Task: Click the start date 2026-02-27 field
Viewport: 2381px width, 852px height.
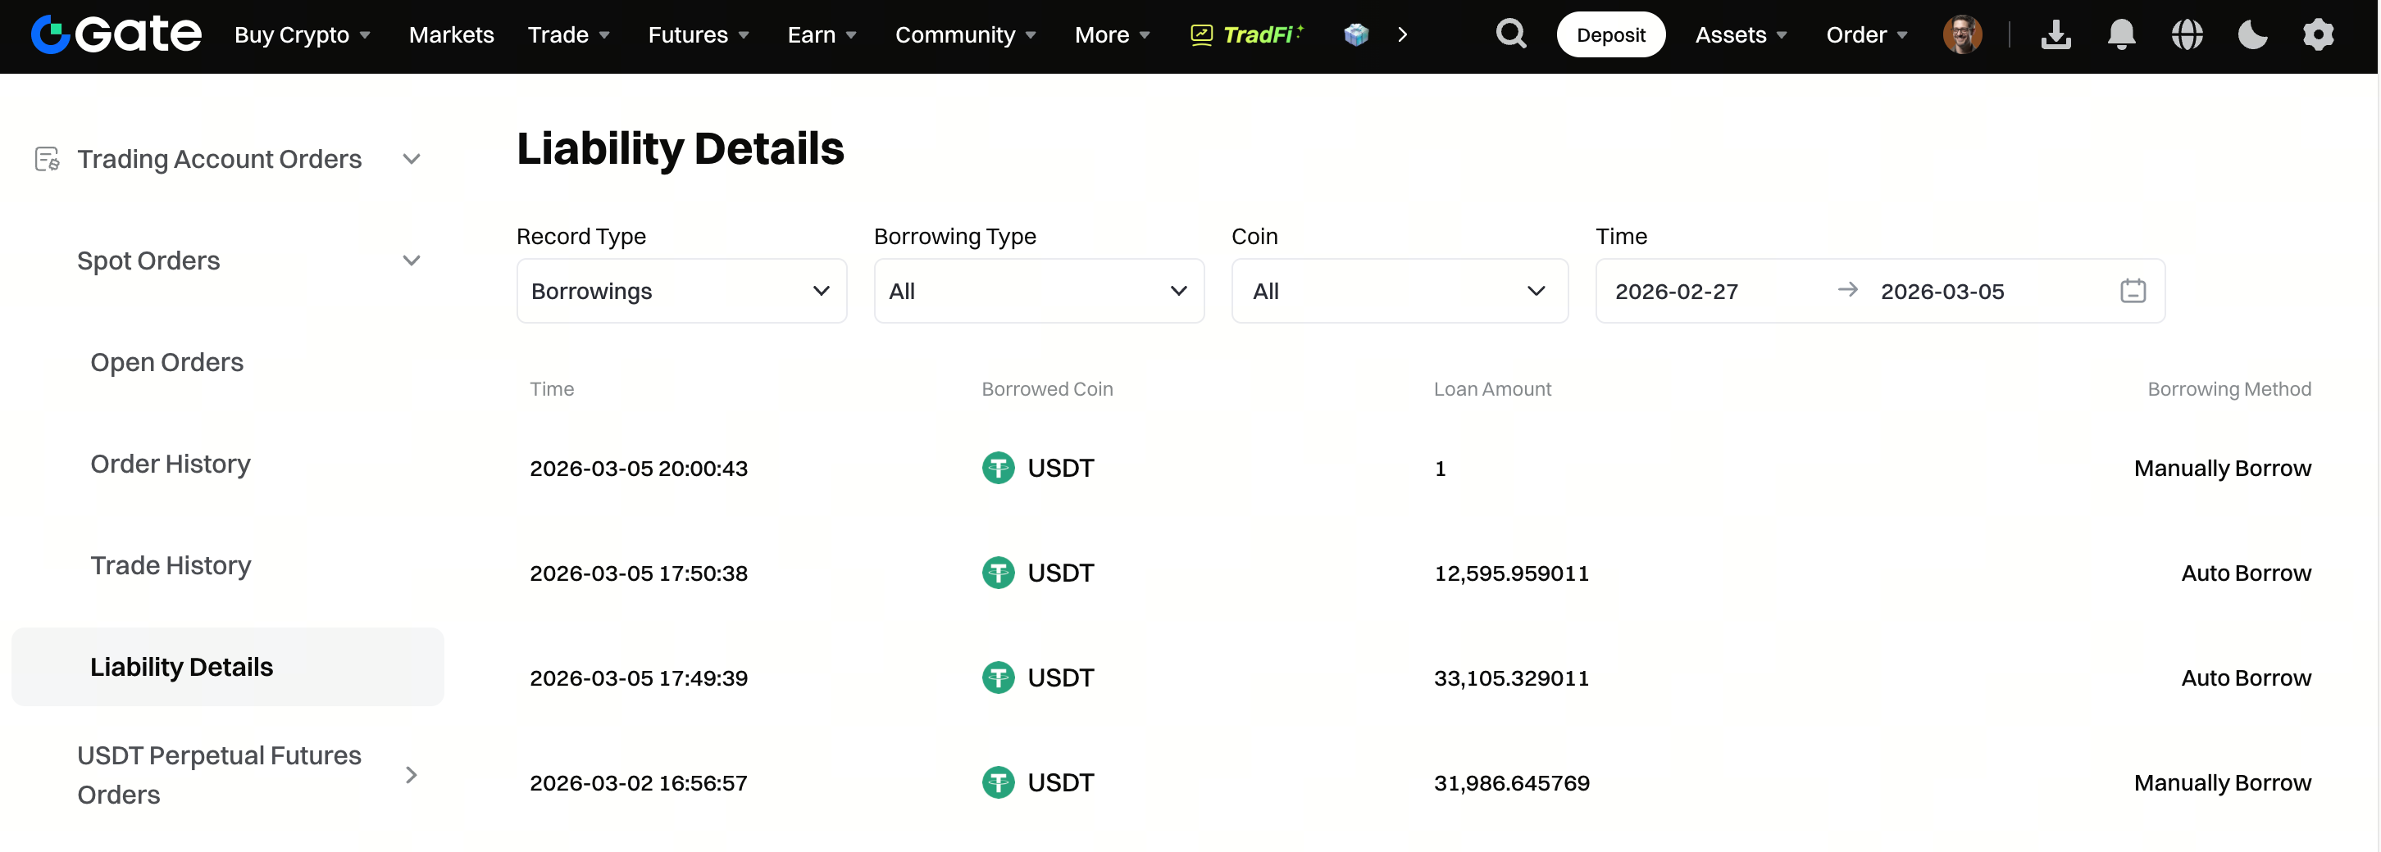Action: coord(1676,291)
